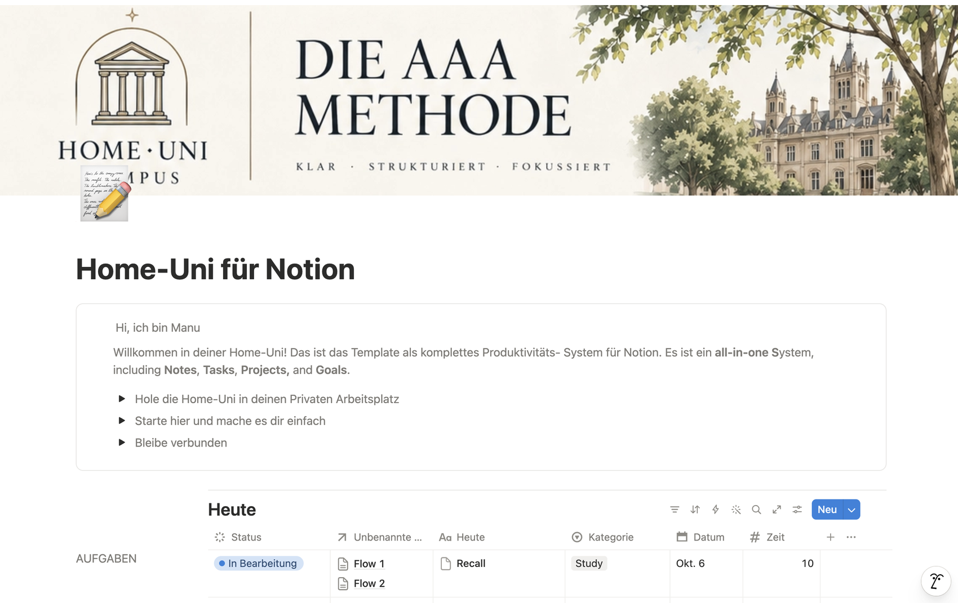Open search magnifier in Heute database

point(756,510)
